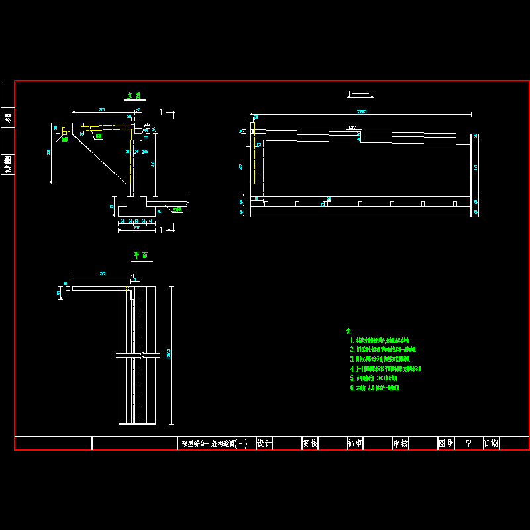The width and height of the screenshot is (530, 530).
Task: Click the 日期 label in title block
Action: pos(491,443)
